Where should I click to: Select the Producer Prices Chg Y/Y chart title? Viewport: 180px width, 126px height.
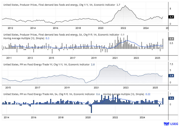click(59, 5)
